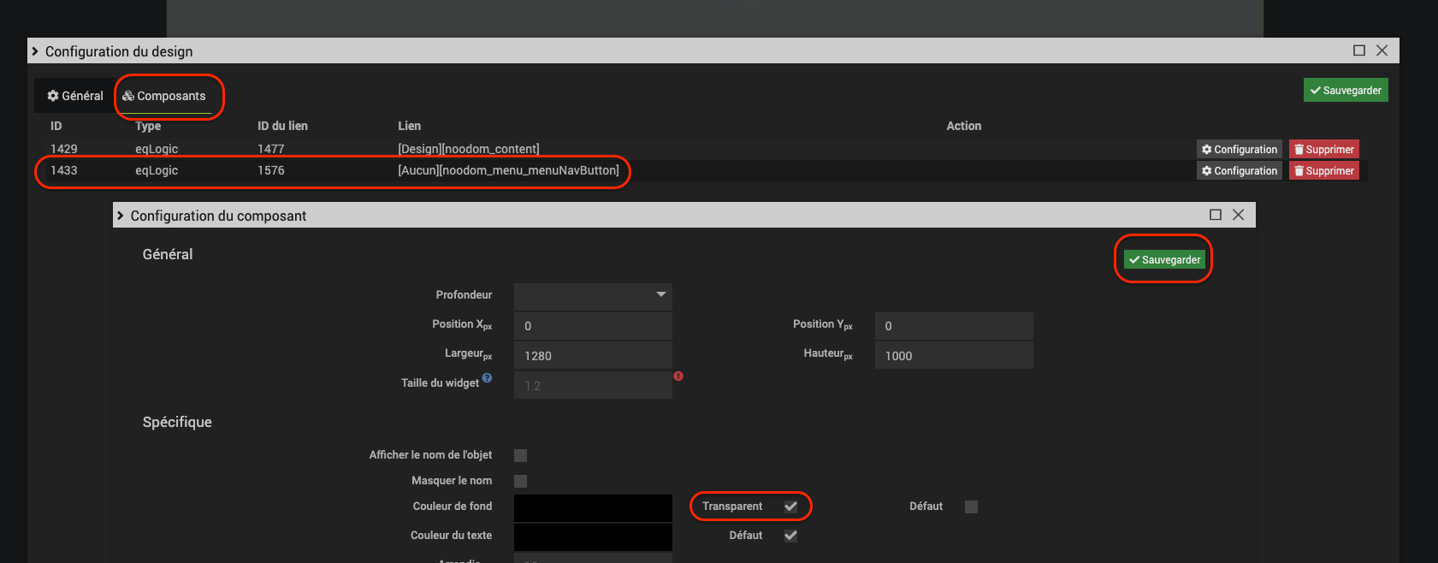Close the Configuration du design window
Screen dimensions: 1438x563
click(1382, 50)
